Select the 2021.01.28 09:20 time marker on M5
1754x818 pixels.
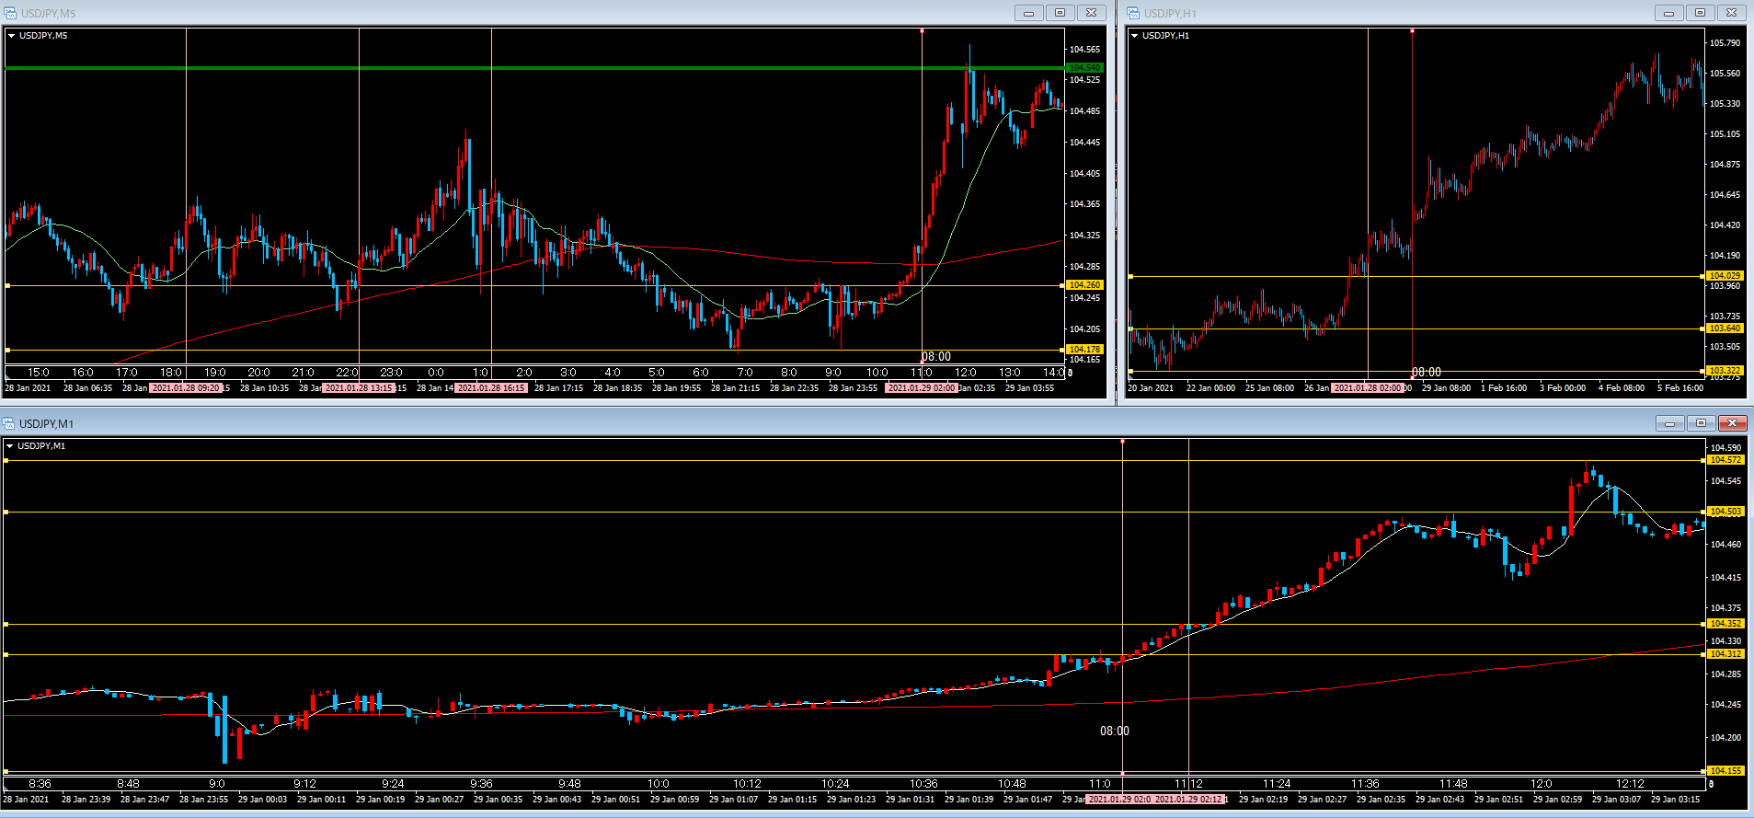[186, 388]
